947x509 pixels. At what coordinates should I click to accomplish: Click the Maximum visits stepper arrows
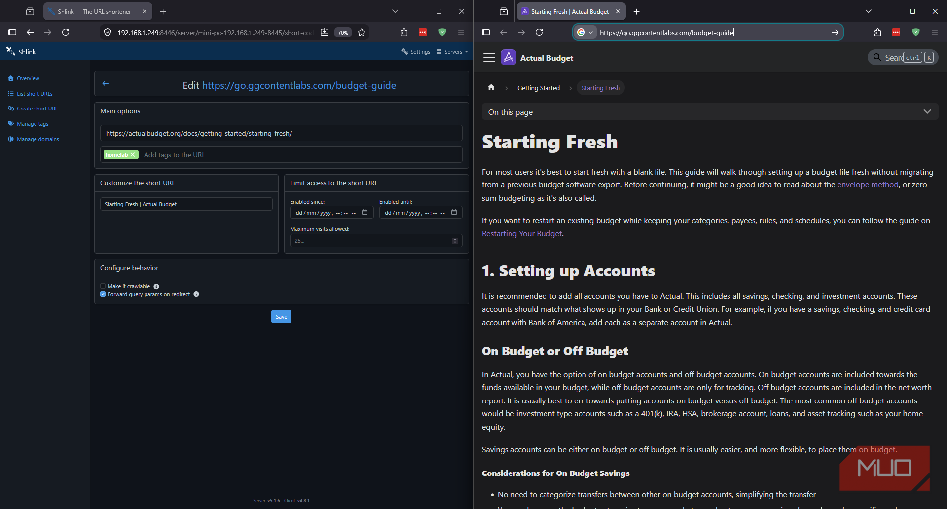click(x=455, y=241)
